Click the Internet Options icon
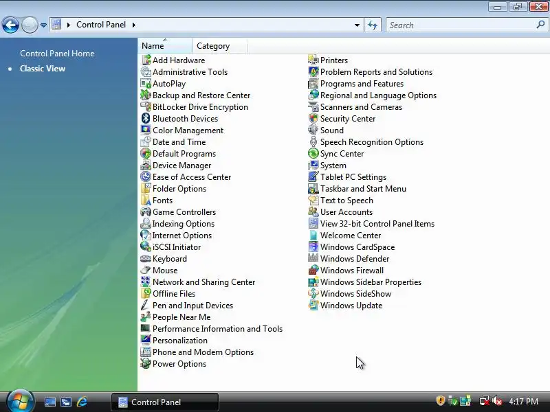Viewport: 550px width, 412px height. click(x=146, y=235)
